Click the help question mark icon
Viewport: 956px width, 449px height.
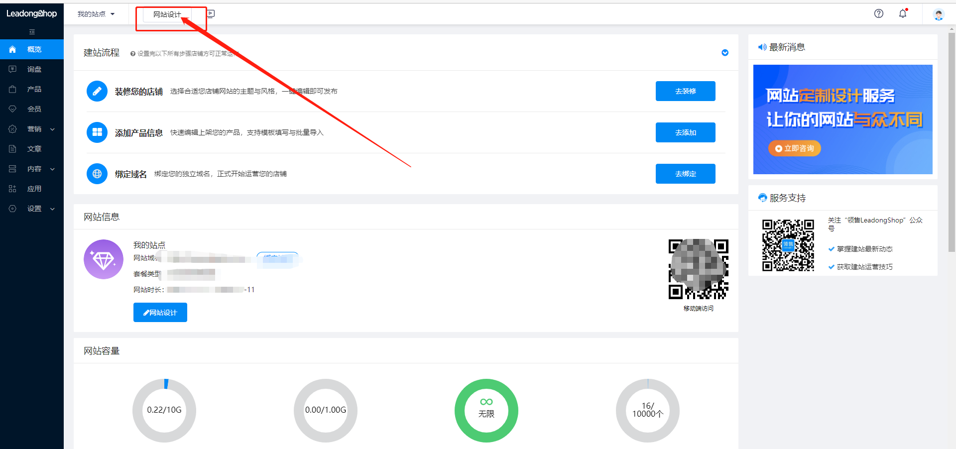(878, 14)
